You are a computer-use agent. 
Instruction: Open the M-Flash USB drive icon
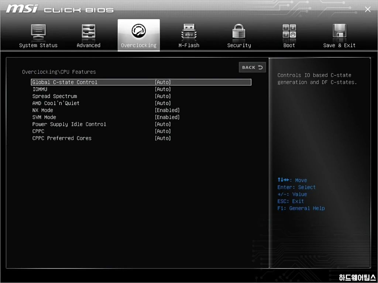tap(189, 32)
